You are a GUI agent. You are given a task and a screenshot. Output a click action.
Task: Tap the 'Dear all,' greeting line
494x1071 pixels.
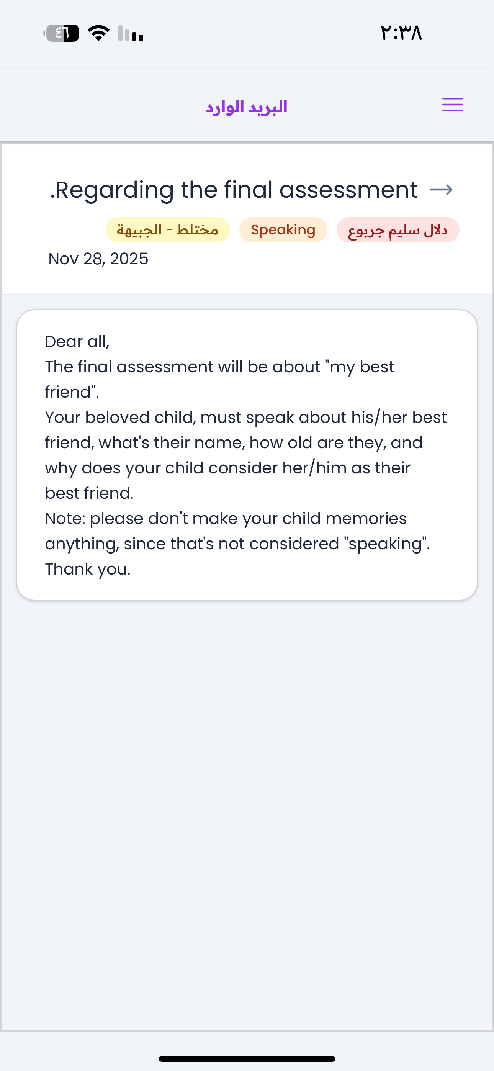(x=77, y=342)
